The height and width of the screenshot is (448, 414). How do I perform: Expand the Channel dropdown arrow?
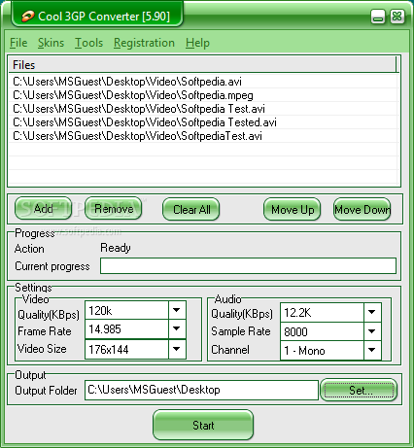point(372,350)
